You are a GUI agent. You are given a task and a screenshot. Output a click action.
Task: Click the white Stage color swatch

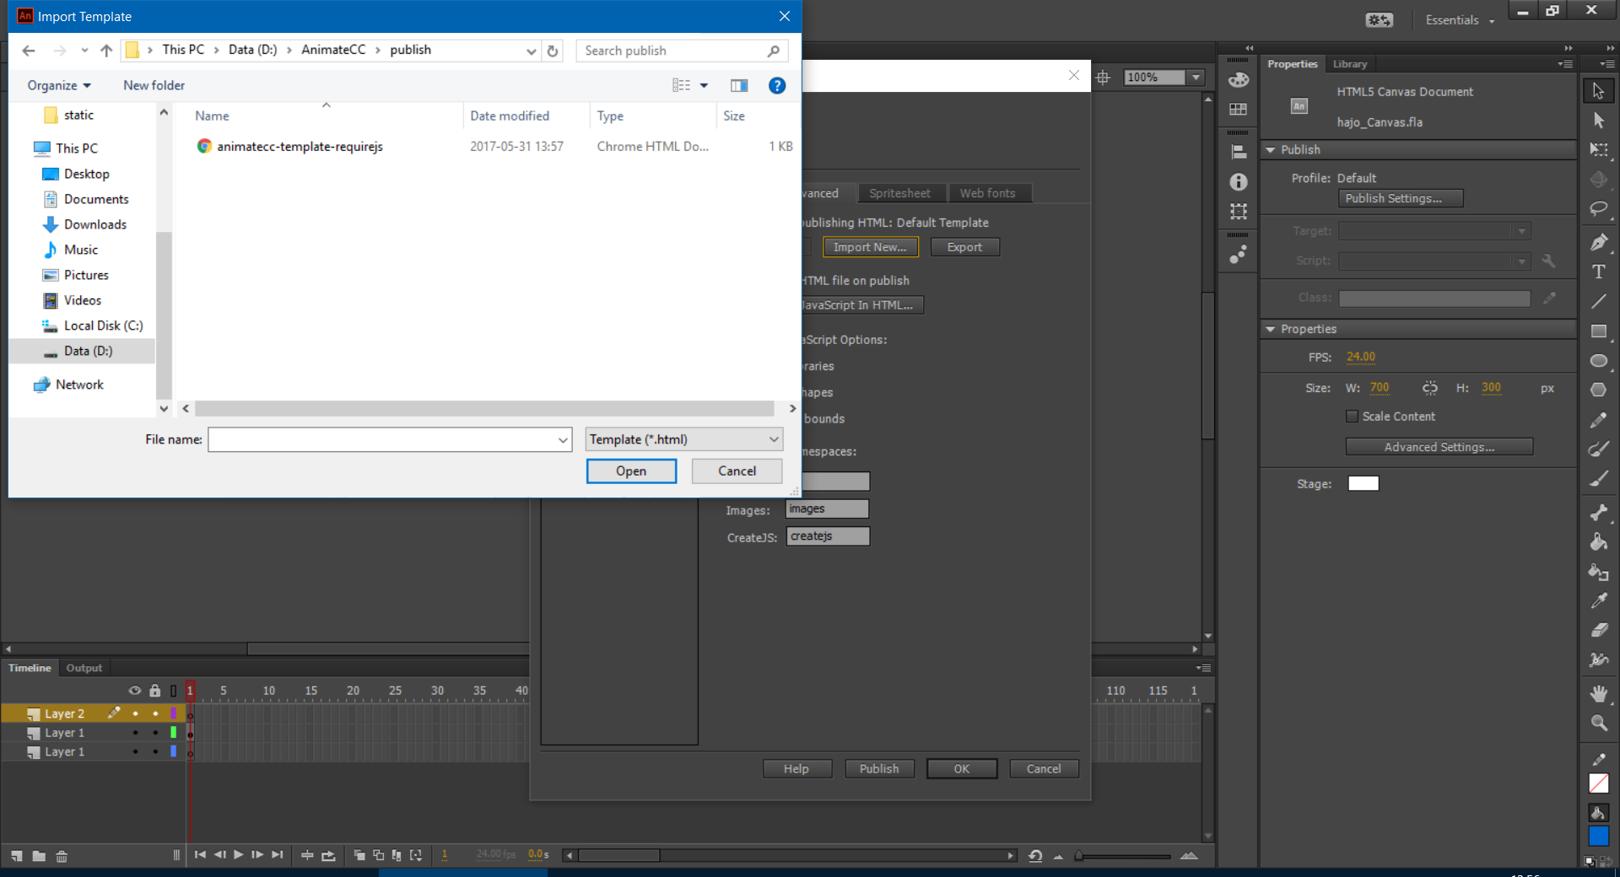[x=1363, y=484]
